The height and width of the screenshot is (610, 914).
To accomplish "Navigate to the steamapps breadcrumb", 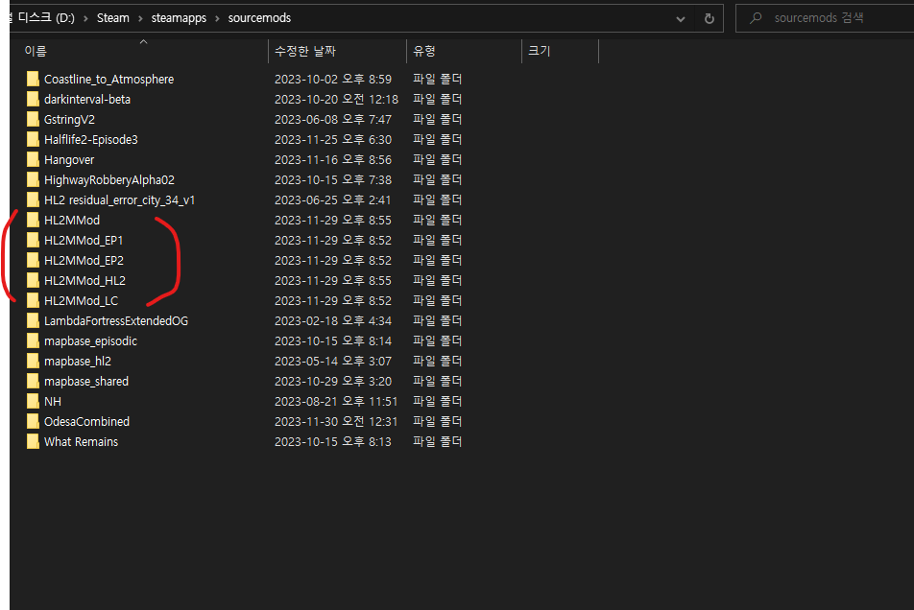I will point(179,18).
